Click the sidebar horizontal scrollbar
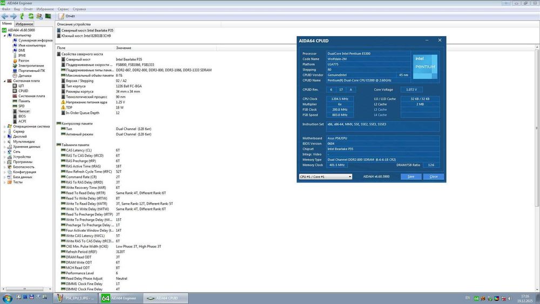The height and width of the screenshot is (304, 540). pyautogui.click(x=26, y=289)
